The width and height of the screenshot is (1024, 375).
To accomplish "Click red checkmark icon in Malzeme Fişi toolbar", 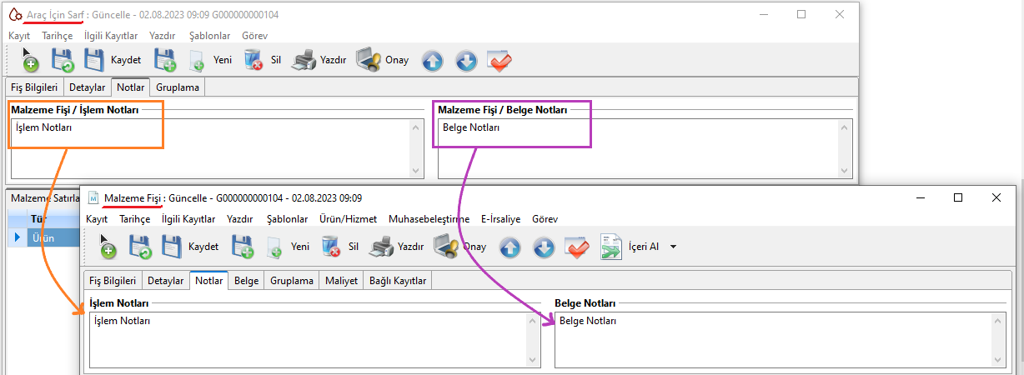I will click(x=577, y=247).
